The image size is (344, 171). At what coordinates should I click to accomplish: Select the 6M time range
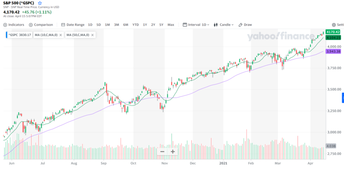click(125, 25)
